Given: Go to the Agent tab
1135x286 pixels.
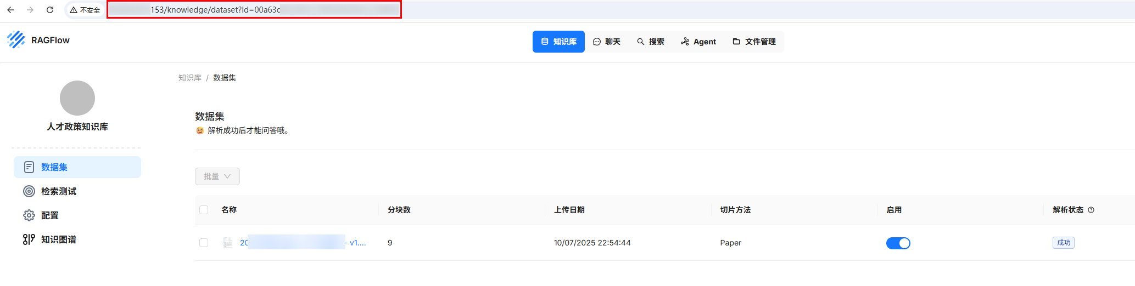Looking at the screenshot, I should [698, 42].
